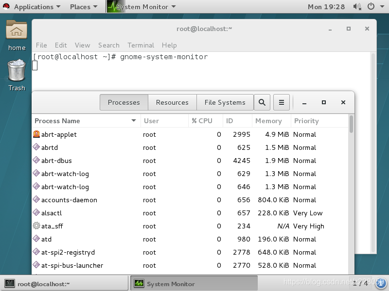This screenshot has height=291, width=389.
Task: Open terminal Edit menu
Action: pos(61,45)
